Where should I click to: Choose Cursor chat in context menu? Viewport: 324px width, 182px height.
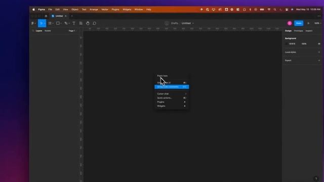click(172, 94)
